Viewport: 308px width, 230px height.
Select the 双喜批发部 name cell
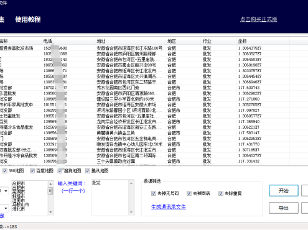[x=18, y=150]
